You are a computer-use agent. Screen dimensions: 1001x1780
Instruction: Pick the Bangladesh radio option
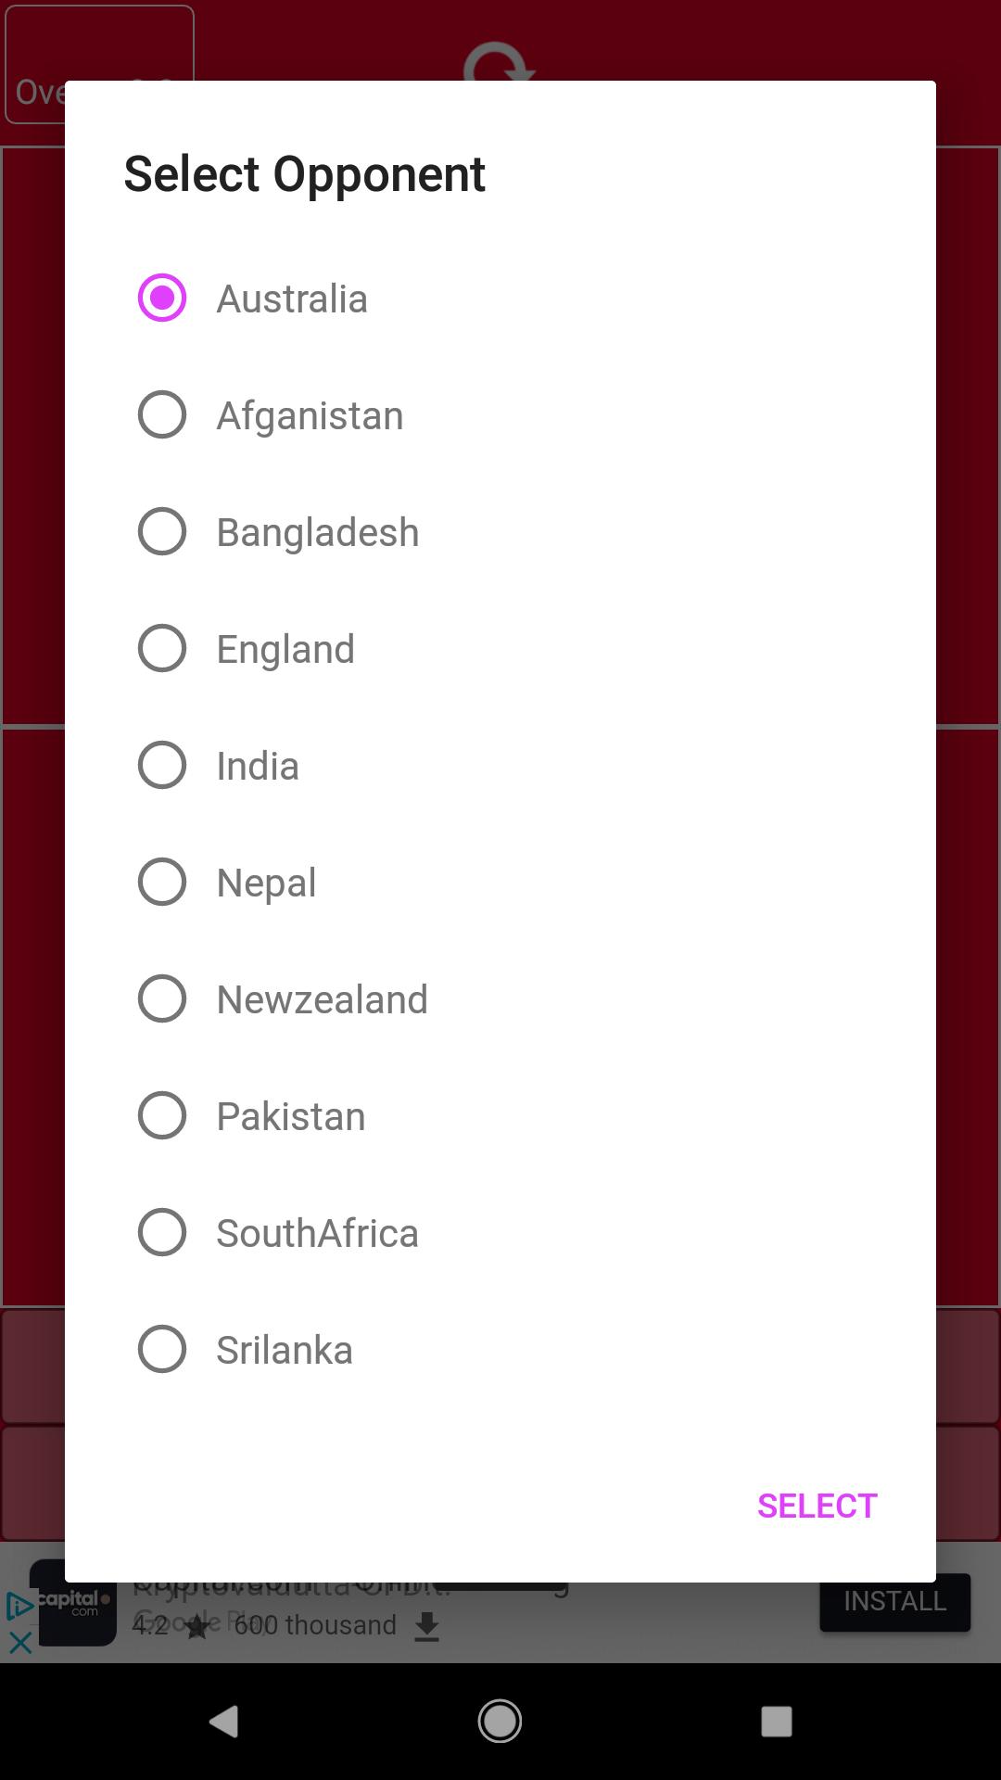(x=162, y=531)
